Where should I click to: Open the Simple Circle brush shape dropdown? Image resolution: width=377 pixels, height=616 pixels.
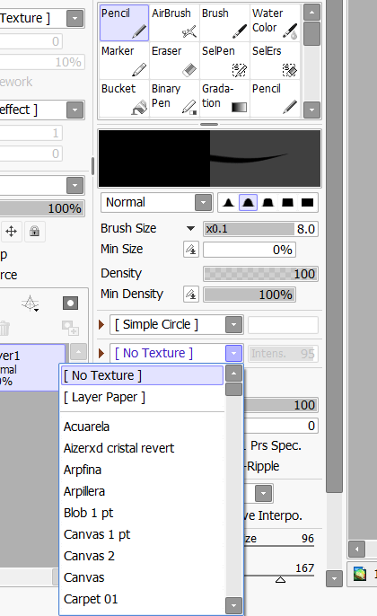coord(233,325)
